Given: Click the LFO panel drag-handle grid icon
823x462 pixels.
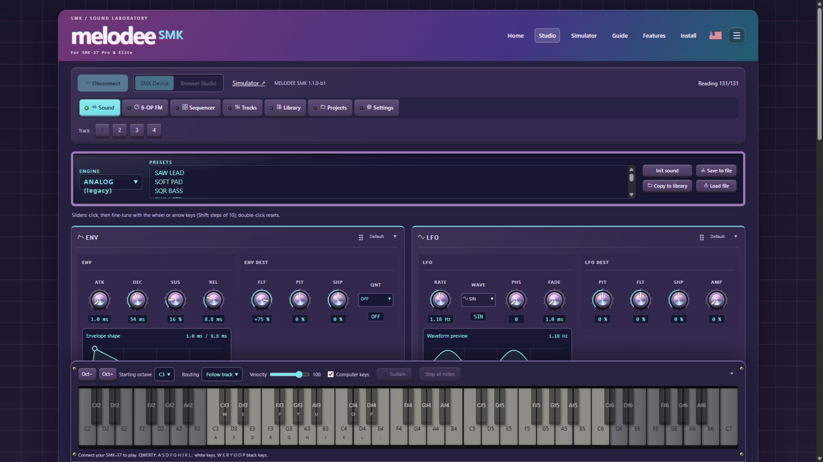Looking at the screenshot, I should pos(702,237).
